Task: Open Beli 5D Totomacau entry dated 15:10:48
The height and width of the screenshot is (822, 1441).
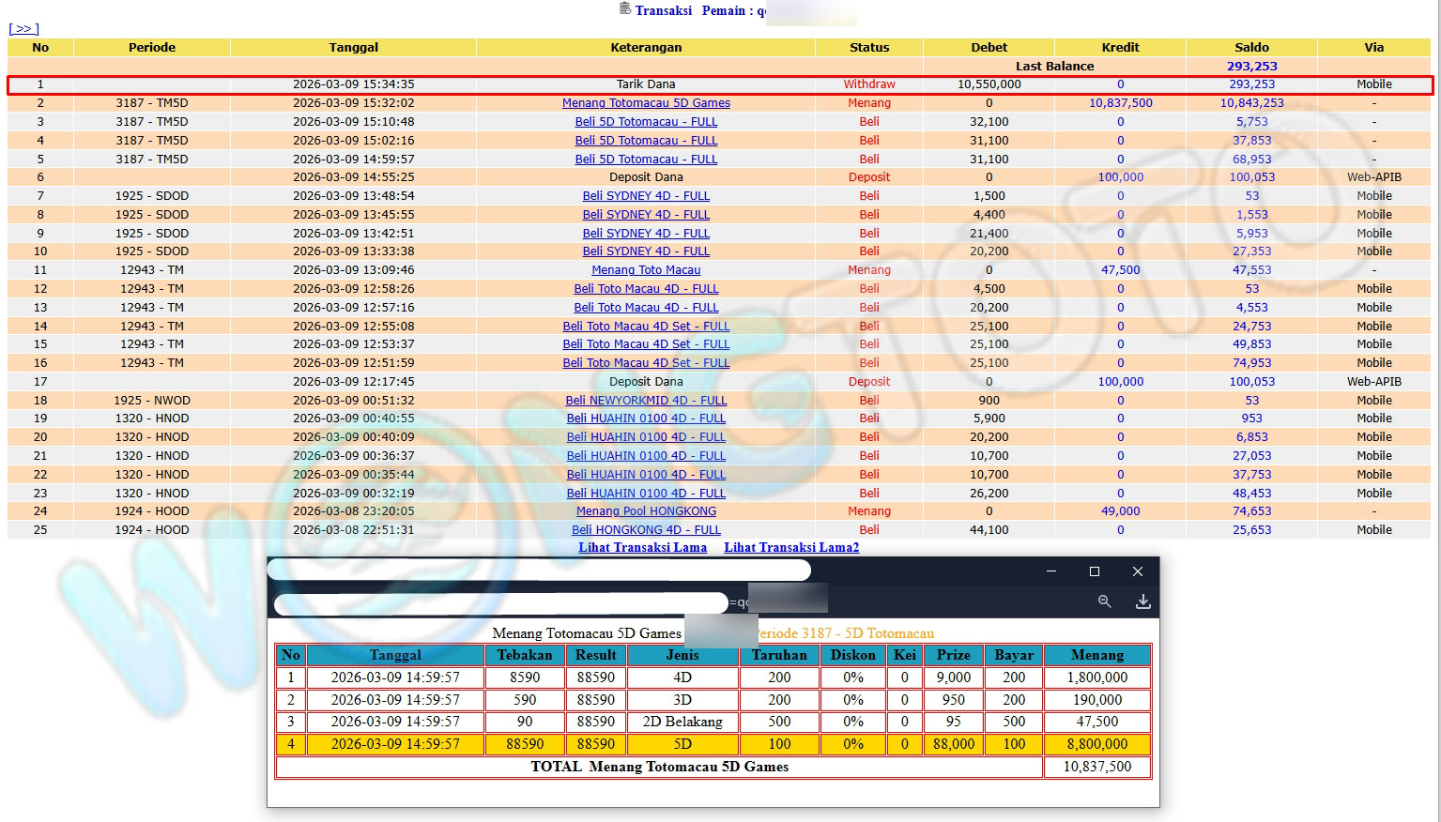Action: click(646, 122)
